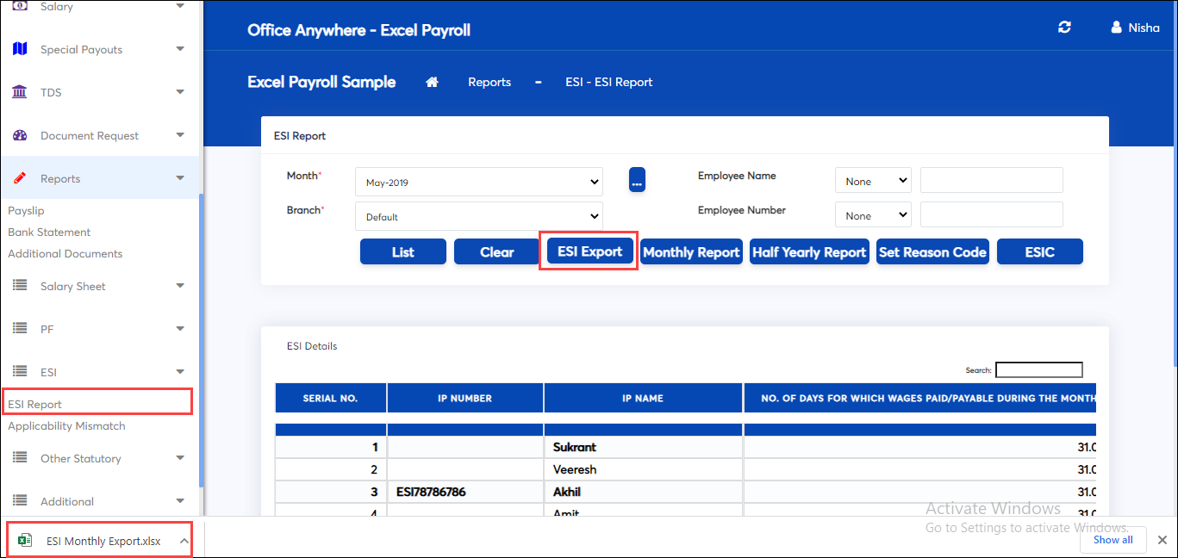
Task: Open the ellipsis button next to Month
Action: pos(637,180)
